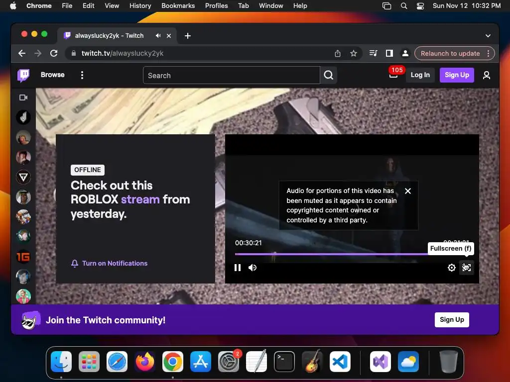This screenshot has width=510, height=382.
Task: Click Relaunch to update
Action: pos(450,53)
